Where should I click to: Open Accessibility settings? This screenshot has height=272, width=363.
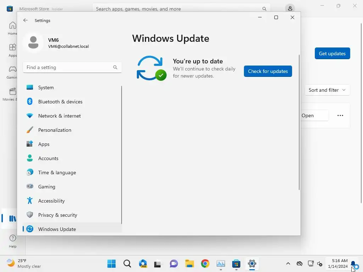(x=72, y=201)
